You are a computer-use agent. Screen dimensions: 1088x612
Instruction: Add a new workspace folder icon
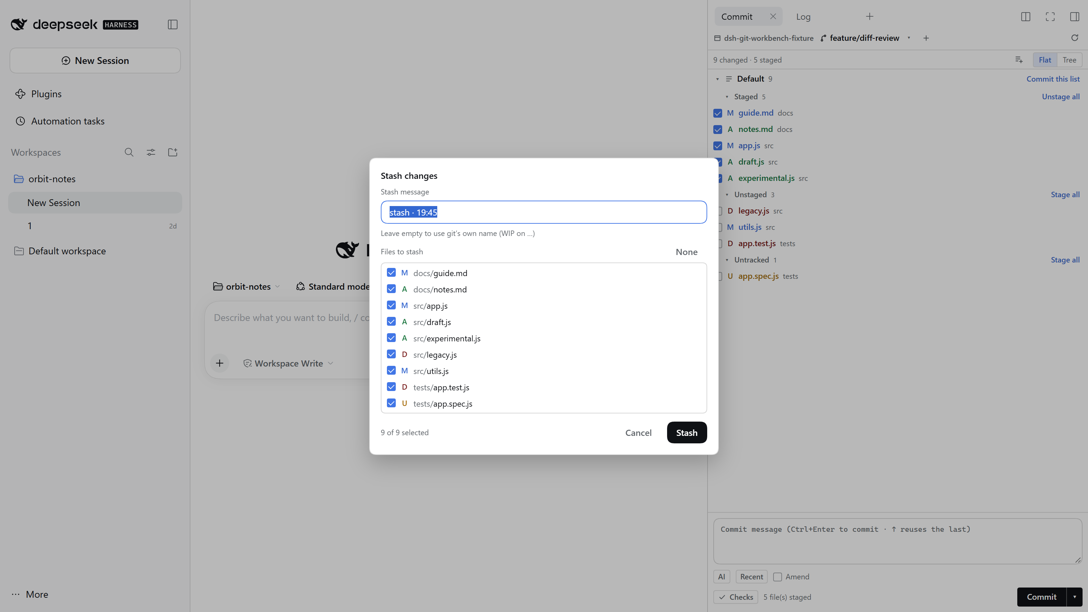pos(173,152)
